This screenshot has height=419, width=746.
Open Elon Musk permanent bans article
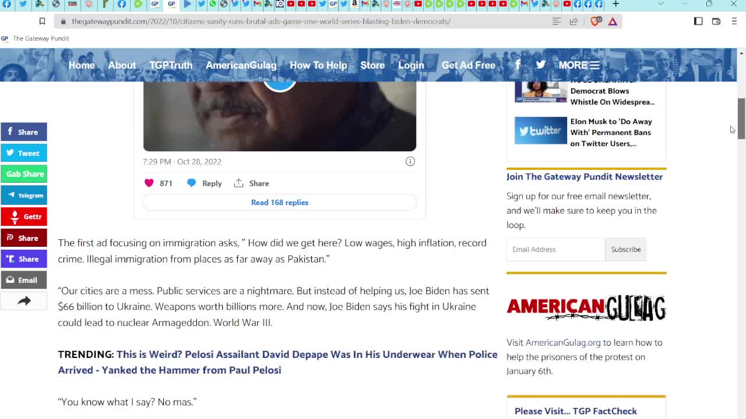(x=611, y=133)
